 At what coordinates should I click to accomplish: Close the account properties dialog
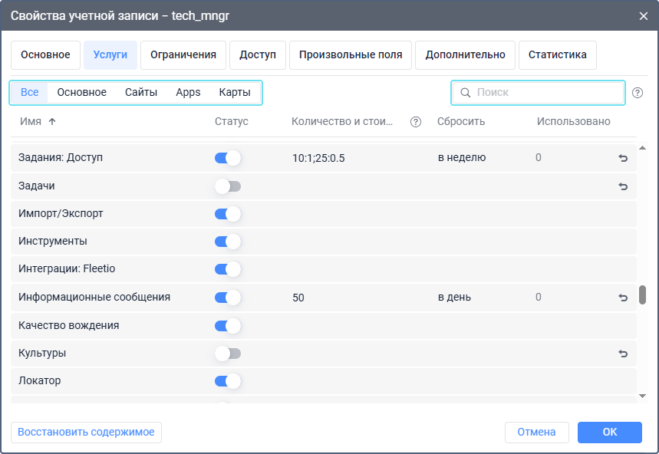click(x=643, y=15)
